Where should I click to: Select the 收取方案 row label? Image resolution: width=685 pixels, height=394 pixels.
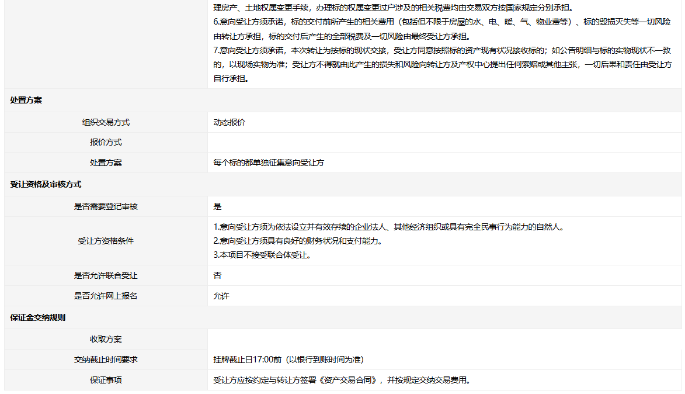click(x=106, y=339)
